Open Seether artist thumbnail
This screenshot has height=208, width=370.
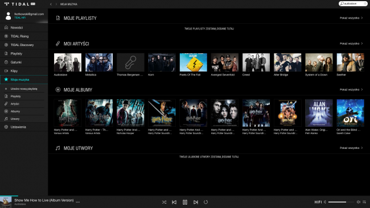point(350,63)
